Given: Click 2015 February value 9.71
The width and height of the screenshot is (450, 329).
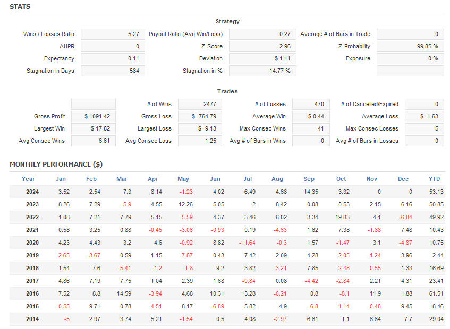Looking at the screenshot, I should pyautogui.click(x=95, y=306).
